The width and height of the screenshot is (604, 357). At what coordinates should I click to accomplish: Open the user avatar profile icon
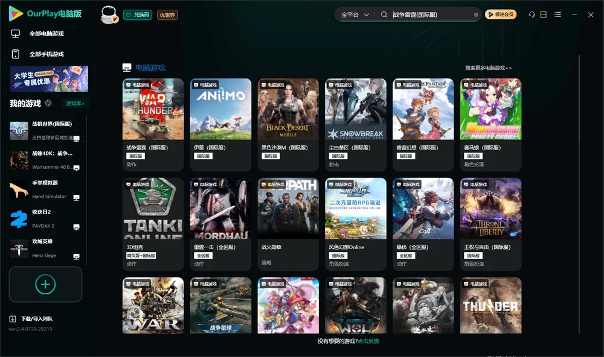point(109,14)
